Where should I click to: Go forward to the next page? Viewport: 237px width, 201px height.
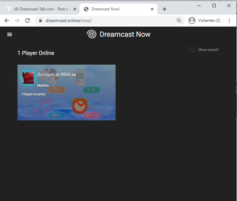tap(17, 20)
